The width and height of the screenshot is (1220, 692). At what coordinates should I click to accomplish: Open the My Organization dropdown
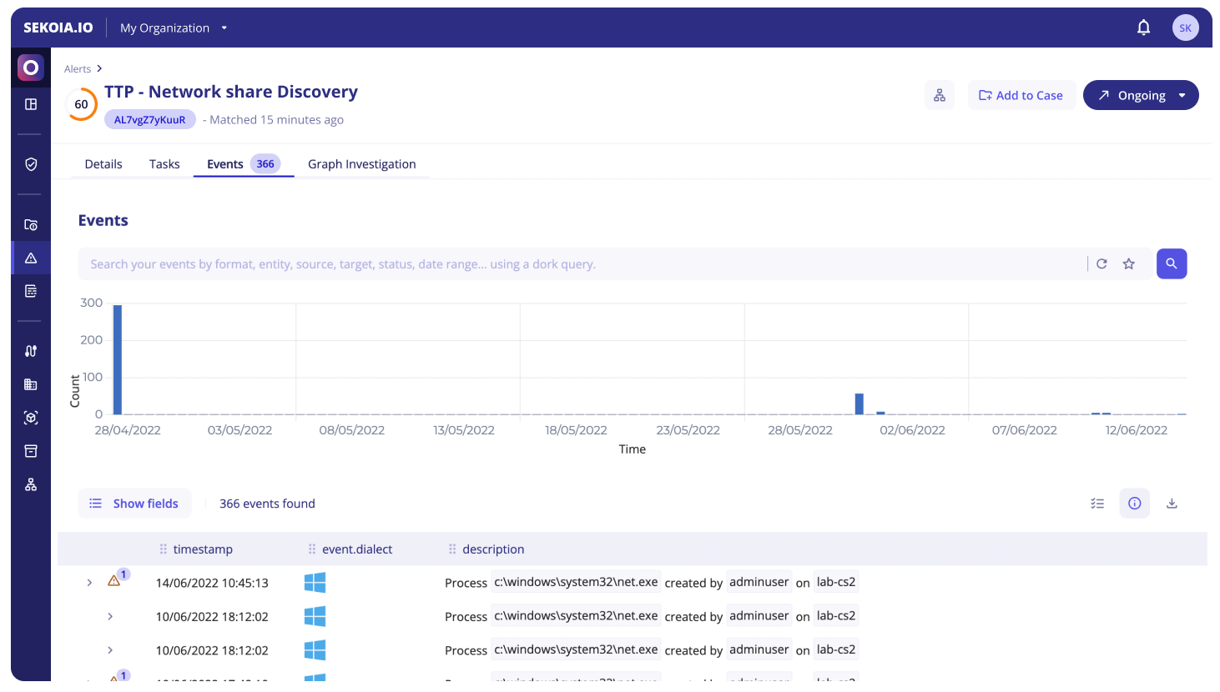coord(174,28)
